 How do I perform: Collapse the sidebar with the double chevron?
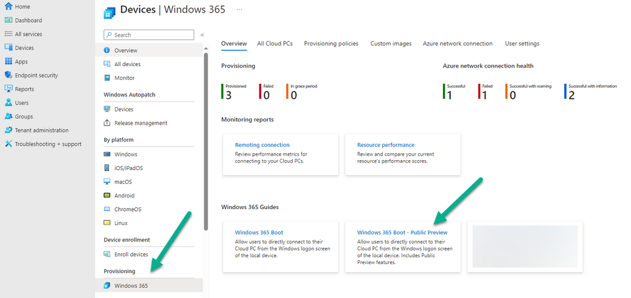(x=202, y=35)
